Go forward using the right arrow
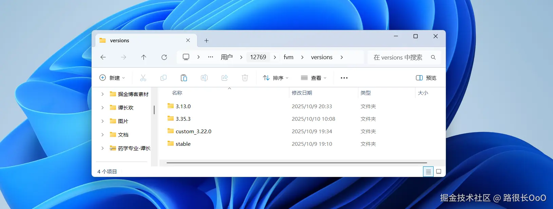This screenshot has height=209, width=553. (x=123, y=57)
